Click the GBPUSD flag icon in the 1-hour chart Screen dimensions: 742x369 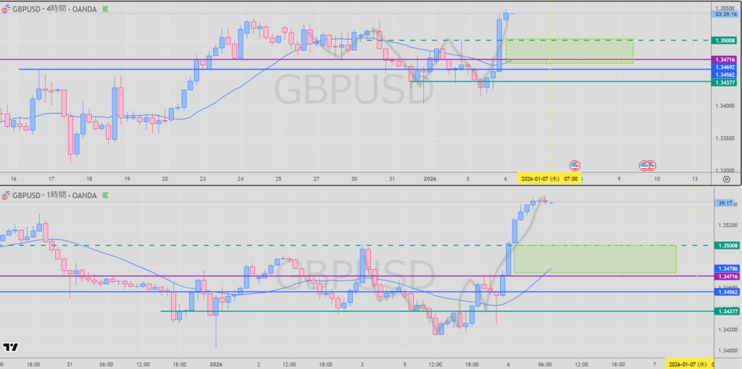coord(7,195)
